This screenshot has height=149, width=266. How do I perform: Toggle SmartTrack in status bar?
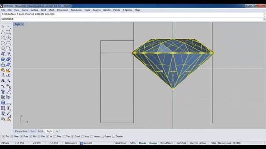[x=166, y=143]
